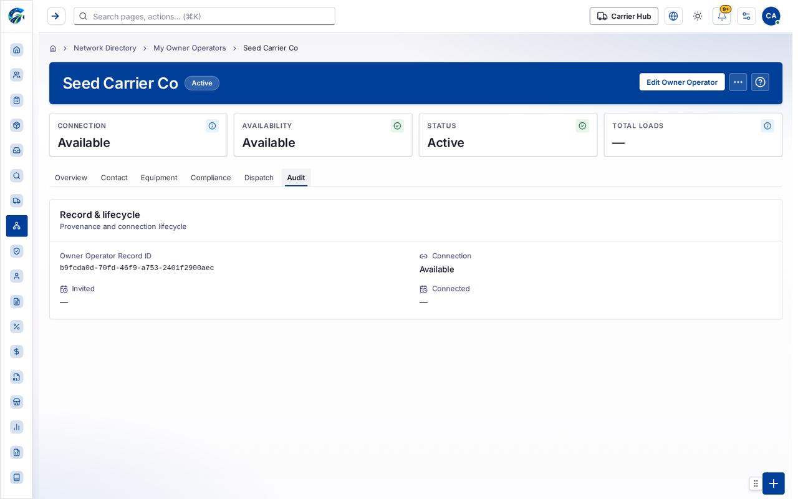Switch to the Equipment tab
798x499 pixels.
[159, 178]
